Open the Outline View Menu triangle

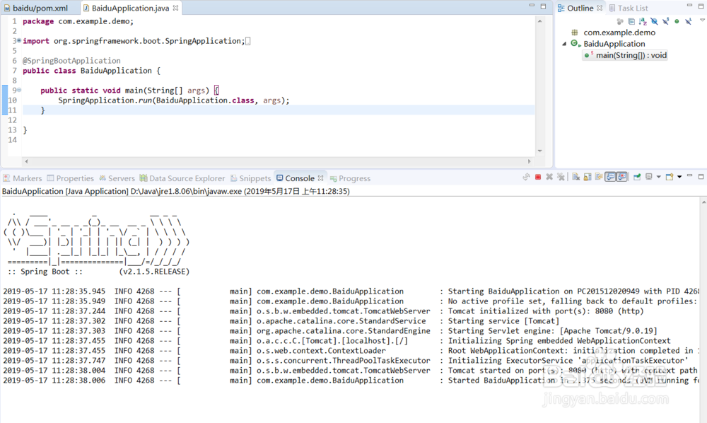pyautogui.click(x=703, y=21)
